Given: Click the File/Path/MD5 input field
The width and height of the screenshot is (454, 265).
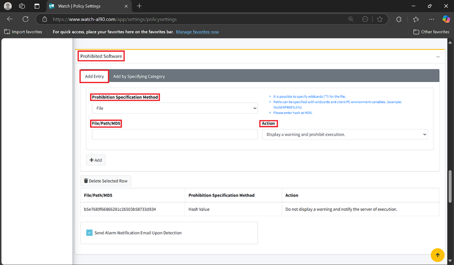Looking at the screenshot, I should [175, 134].
